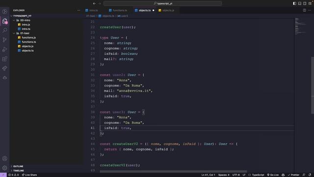The height and width of the screenshot is (177, 314).
Task: Change the UTF-8 encoding setting
Action: click(x=236, y=175)
